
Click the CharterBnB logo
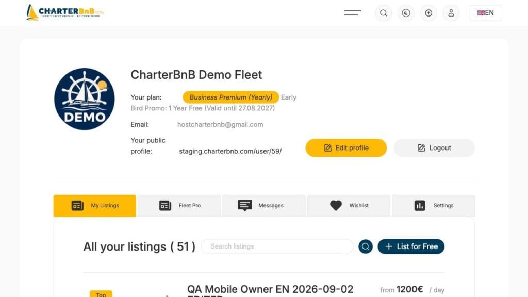coord(65,12)
